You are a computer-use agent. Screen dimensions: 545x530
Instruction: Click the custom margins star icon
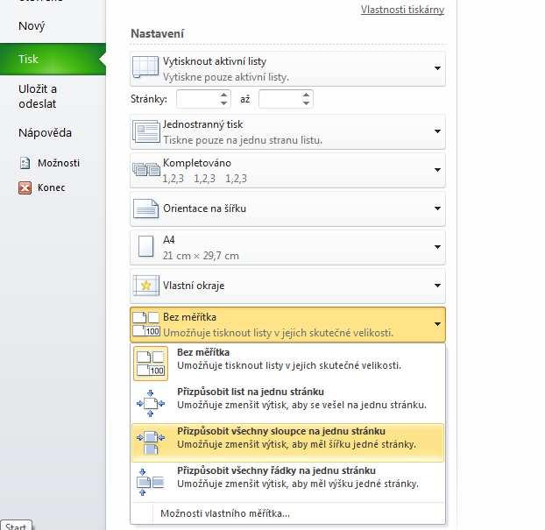146,286
